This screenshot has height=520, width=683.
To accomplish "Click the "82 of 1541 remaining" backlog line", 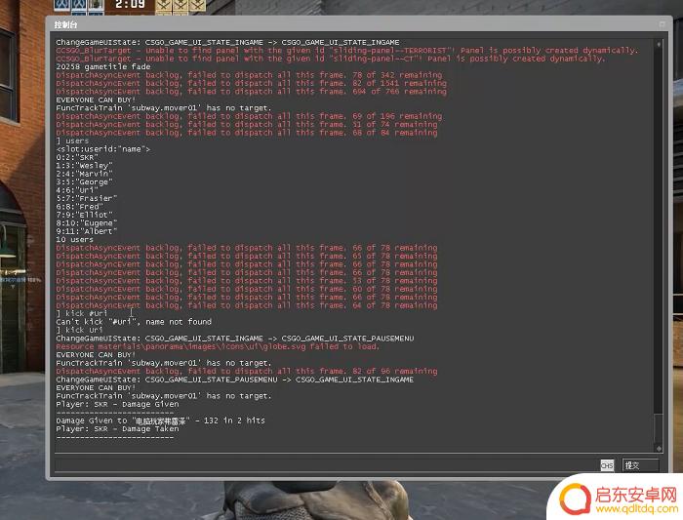I will [x=252, y=83].
